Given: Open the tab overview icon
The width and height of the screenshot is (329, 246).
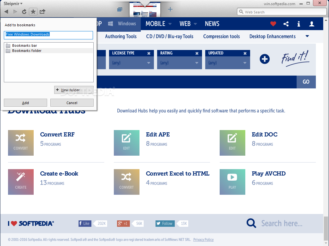Looking at the screenshot, I should 120,9.
